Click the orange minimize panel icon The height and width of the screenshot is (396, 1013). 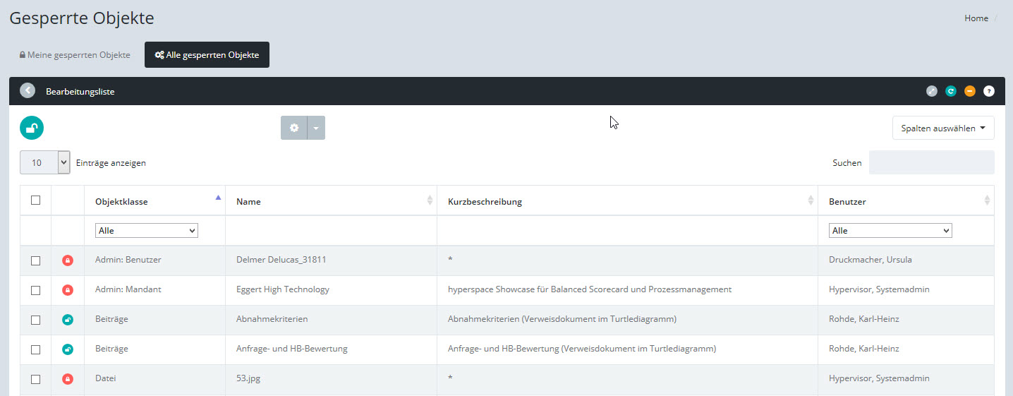(970, 91)
